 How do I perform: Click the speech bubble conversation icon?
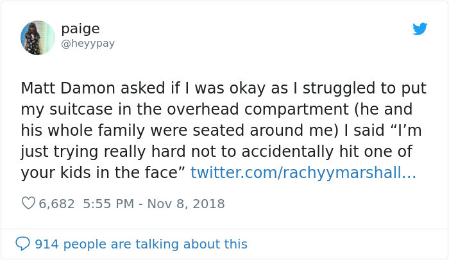[22, 244]
